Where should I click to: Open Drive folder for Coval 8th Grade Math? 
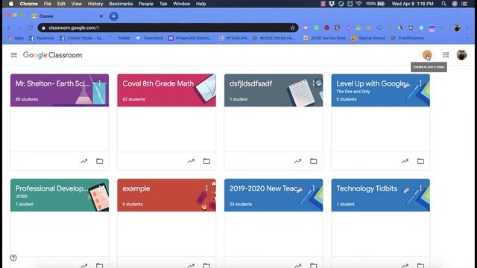pos(206,161)
